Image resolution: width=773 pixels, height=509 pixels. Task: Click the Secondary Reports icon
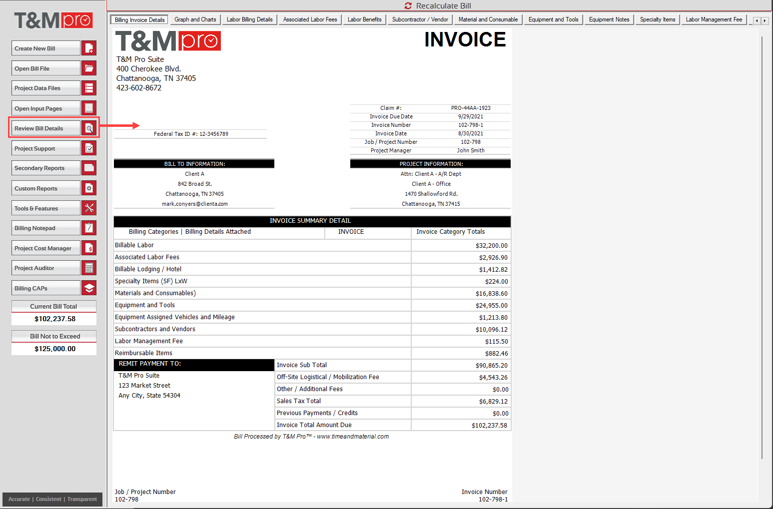point(89,168)
